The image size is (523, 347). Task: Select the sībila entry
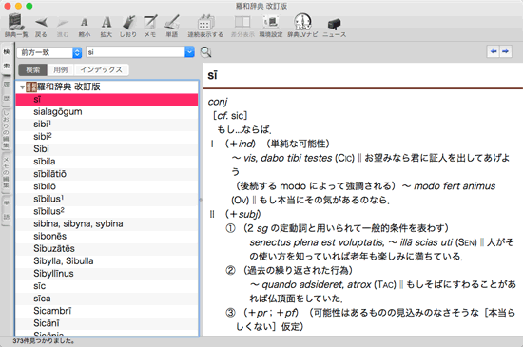(107, 162)
